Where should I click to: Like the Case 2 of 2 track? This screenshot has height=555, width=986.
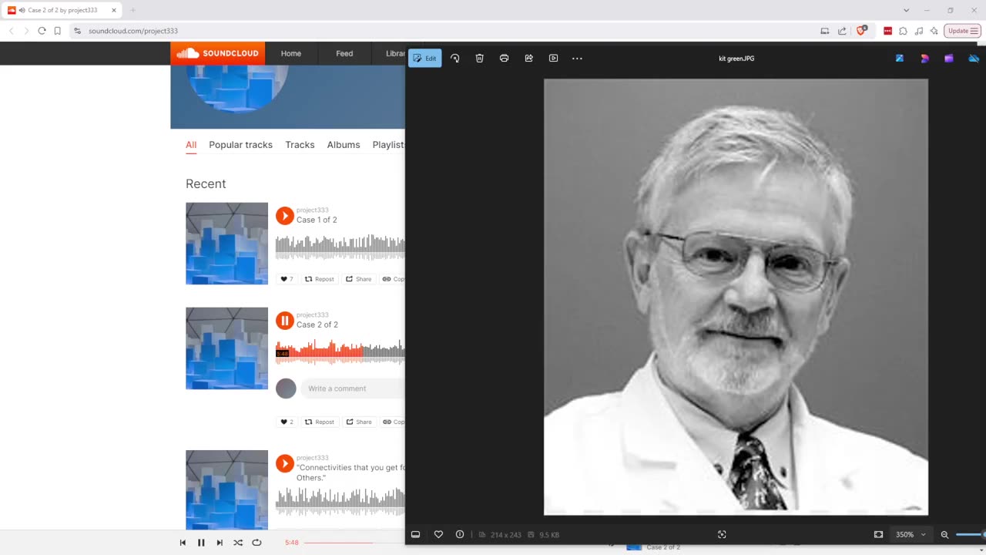[287, 422]
